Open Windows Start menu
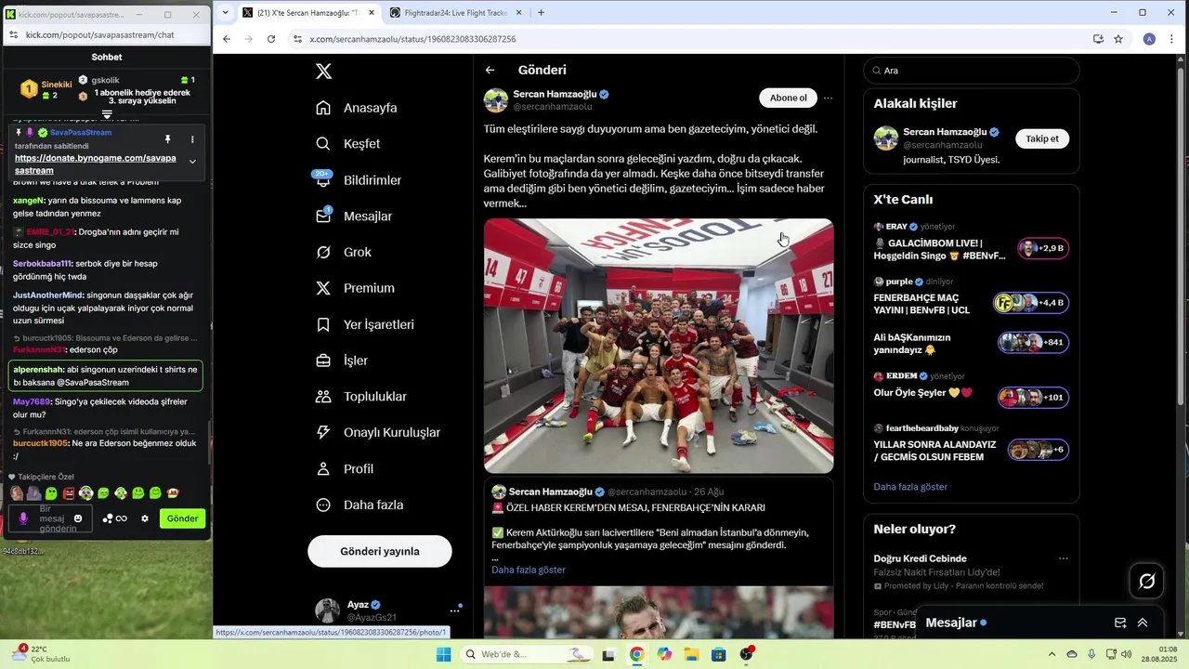 [444, 654]
